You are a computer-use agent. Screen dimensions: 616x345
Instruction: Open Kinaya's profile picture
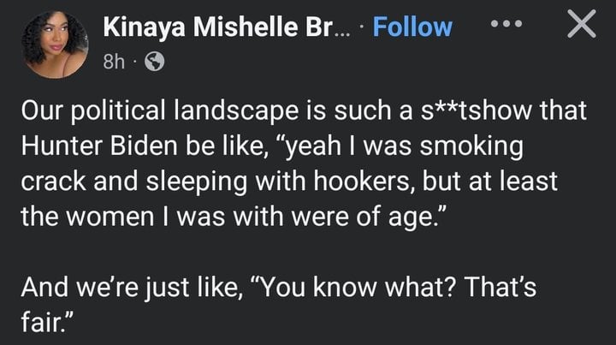click(53, 45)
